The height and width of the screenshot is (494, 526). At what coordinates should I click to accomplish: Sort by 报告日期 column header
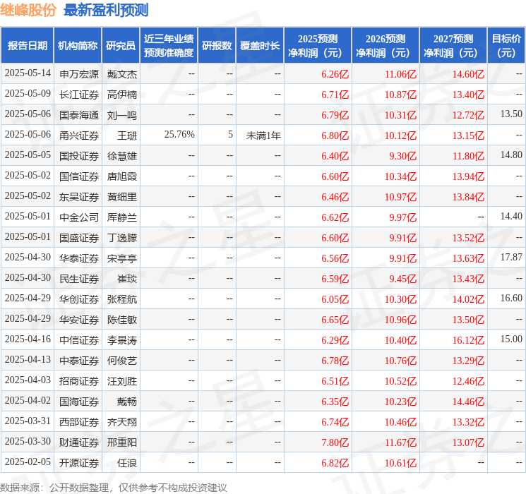28,46
